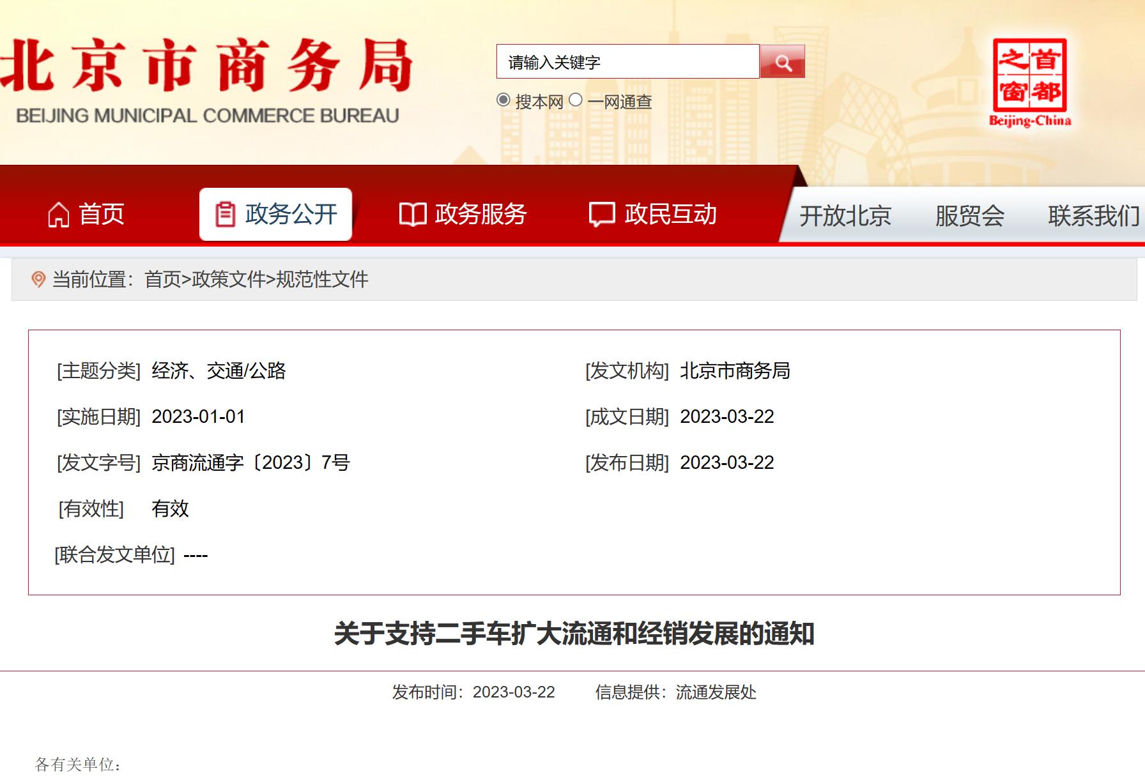Open the 政务服务 navigation tab
1145x778 pixels.
(463, 215)
